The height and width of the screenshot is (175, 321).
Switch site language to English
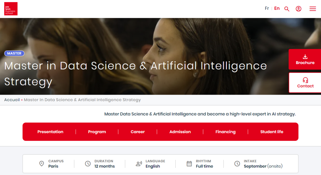[277, 8]
